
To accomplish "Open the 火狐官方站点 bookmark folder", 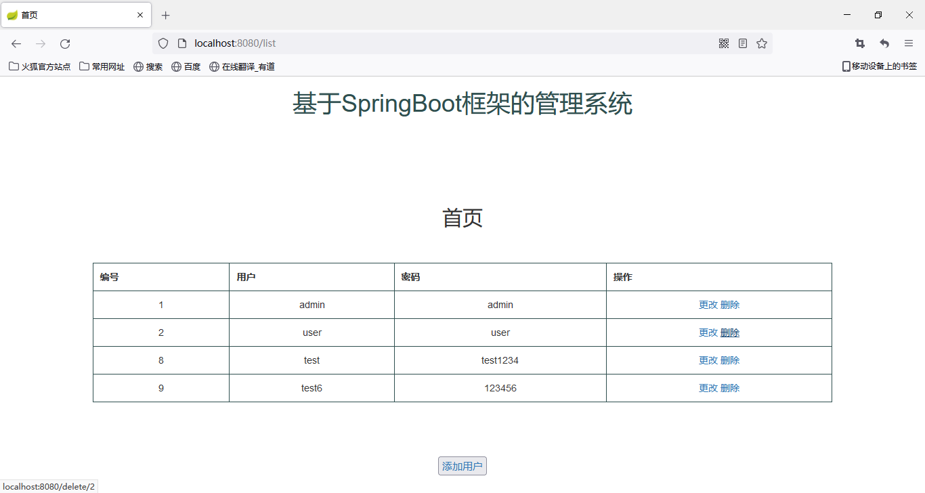I will click(40, 66).
